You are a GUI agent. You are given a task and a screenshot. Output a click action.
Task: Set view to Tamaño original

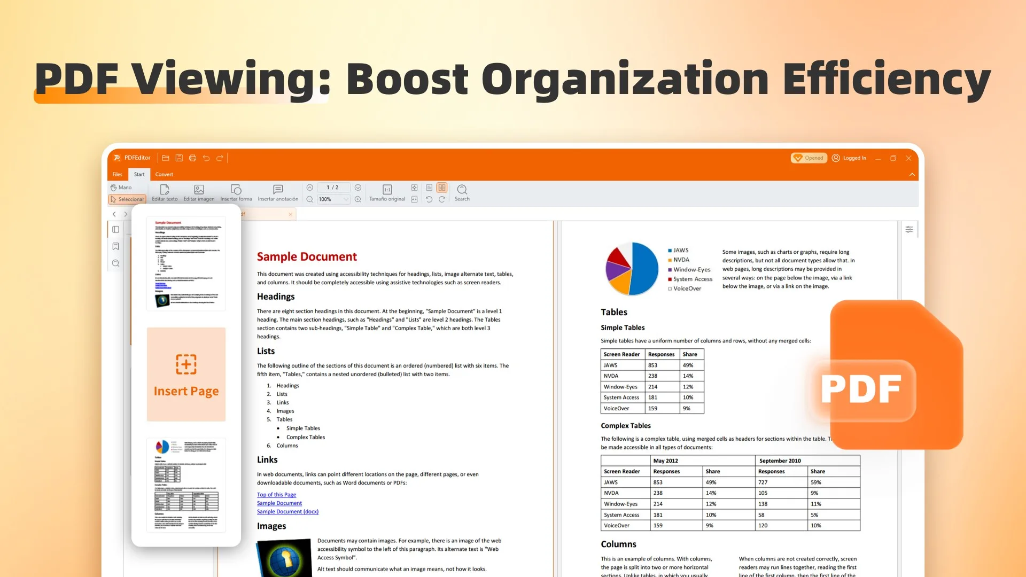coord(387,193)
